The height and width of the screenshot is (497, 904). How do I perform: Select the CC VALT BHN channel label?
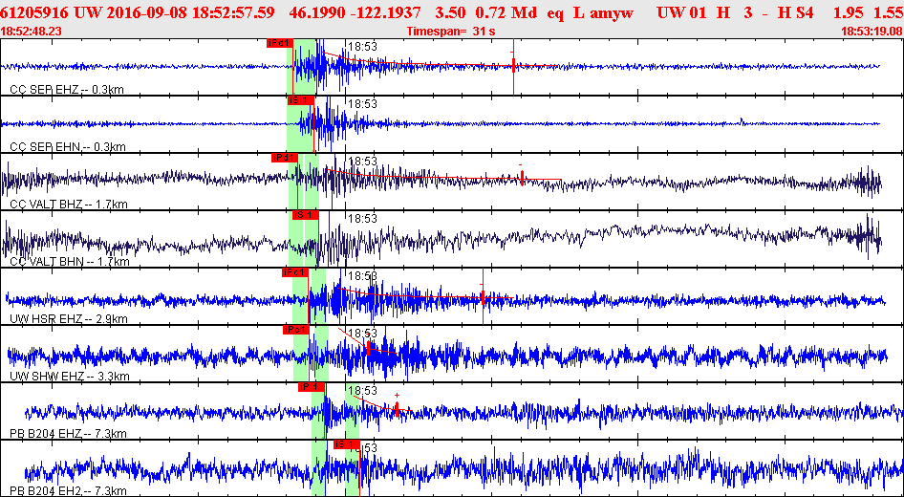click(70, 262)
